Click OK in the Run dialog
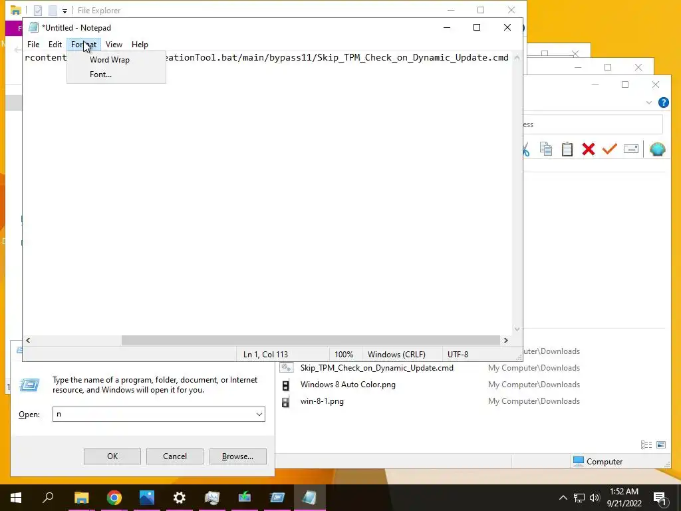 (x=112, y=456)
